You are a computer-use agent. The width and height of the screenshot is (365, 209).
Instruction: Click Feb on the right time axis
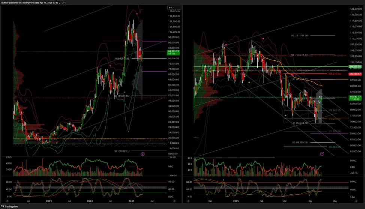[261, 201]
